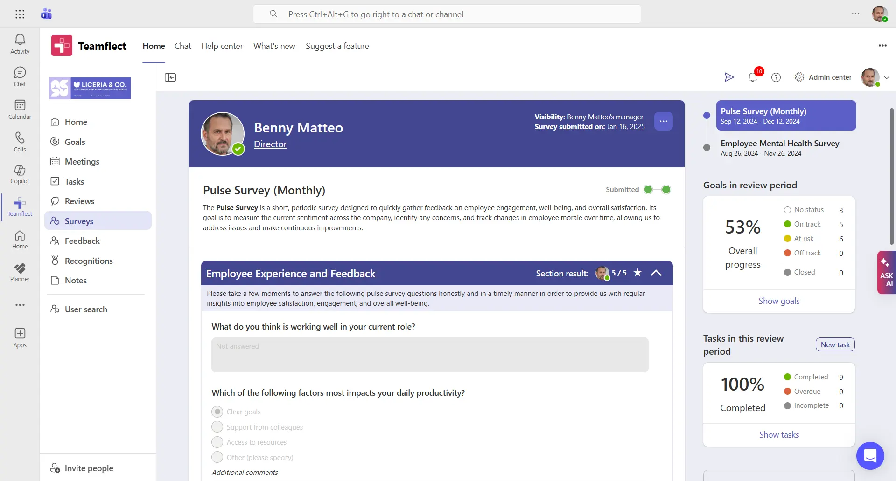
Task: Star the Employee Experience section result
Action: [x=637, y=273]
